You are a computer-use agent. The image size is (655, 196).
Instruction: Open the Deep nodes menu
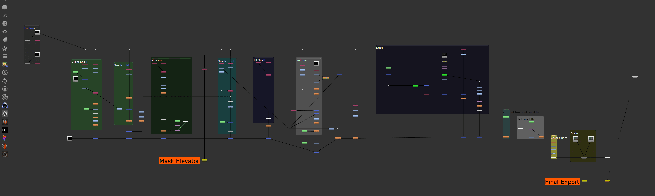5,24
